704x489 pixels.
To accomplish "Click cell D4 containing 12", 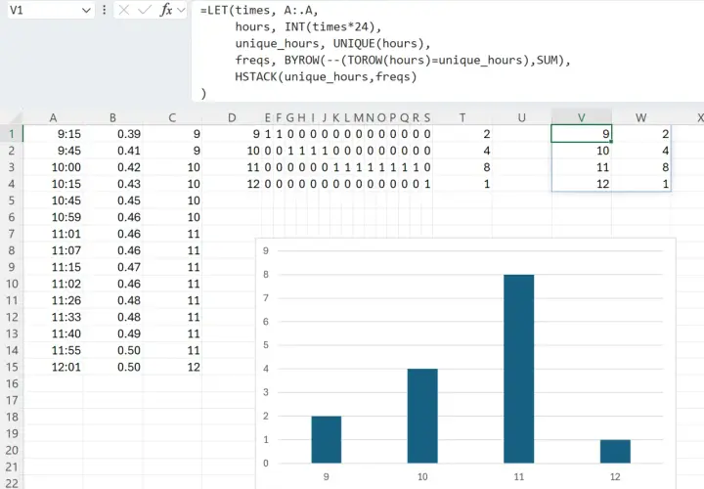I will (x=232, y=184).
